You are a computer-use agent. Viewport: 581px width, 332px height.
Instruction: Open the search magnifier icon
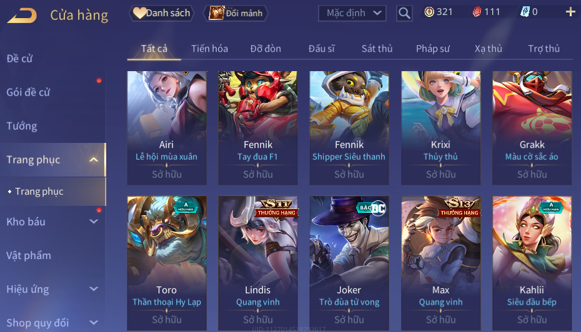point(404,14)
